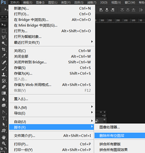Select the Healing Brush tool
This screenshot has width=145, height=153.
coord(3,63)
